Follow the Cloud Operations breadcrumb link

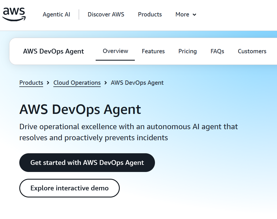[x=77, y=83]
